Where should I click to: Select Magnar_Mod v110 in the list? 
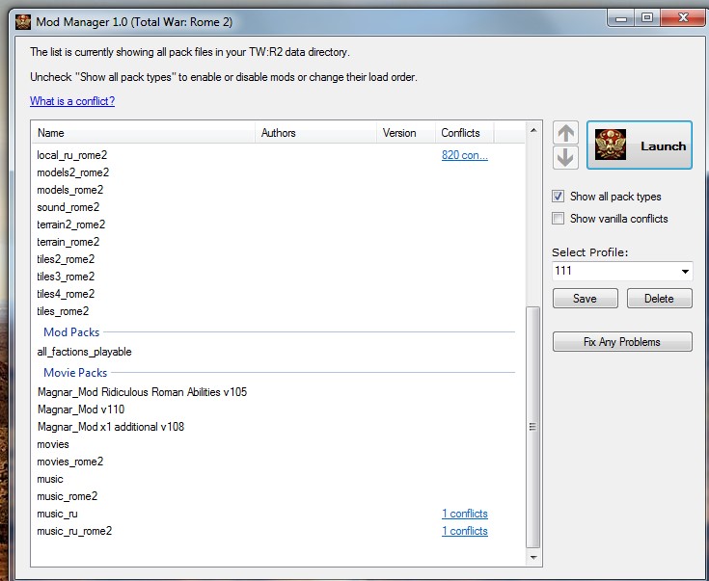pos(74,409)
